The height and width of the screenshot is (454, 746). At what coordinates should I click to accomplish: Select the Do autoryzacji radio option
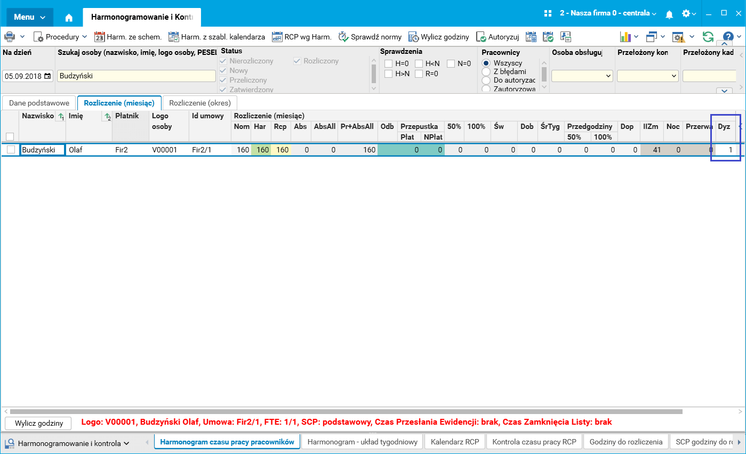[x=486, y=80]
